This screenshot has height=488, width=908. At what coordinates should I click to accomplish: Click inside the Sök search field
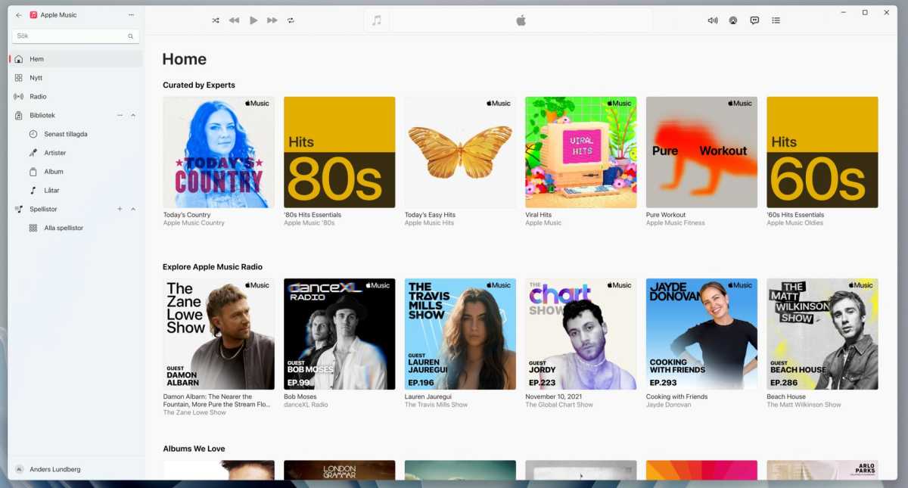[x=68, y=36]
